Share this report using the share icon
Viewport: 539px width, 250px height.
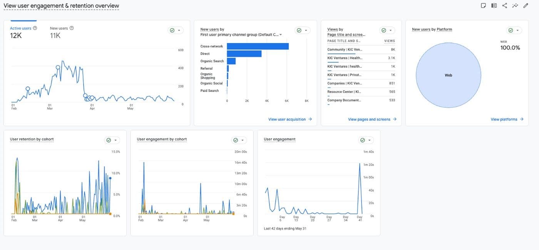coord(504,6)
